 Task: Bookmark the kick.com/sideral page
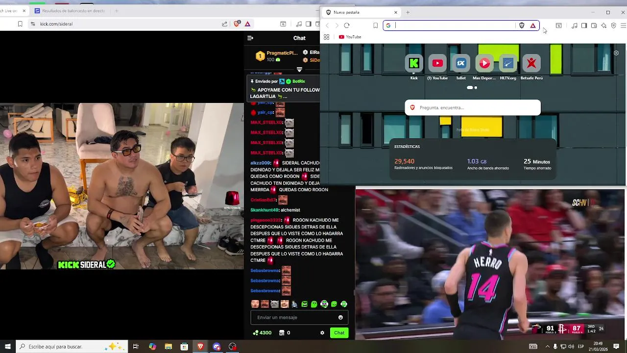20,24
